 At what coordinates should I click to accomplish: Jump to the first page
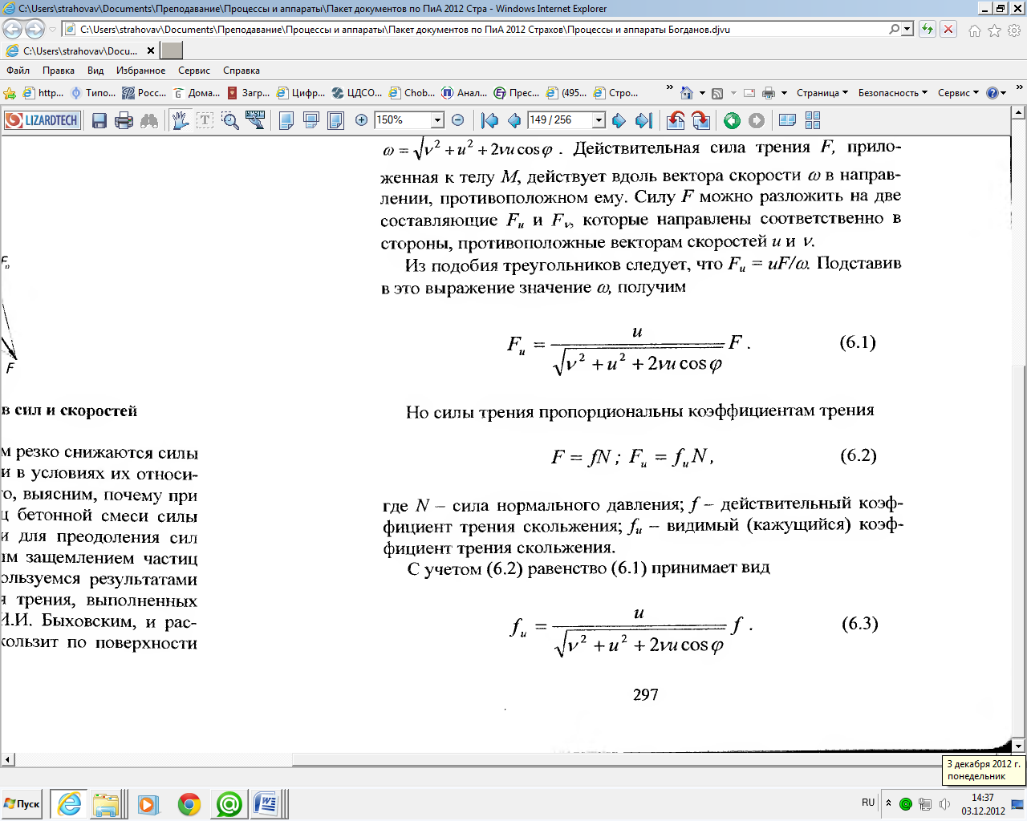click(489, 120)
